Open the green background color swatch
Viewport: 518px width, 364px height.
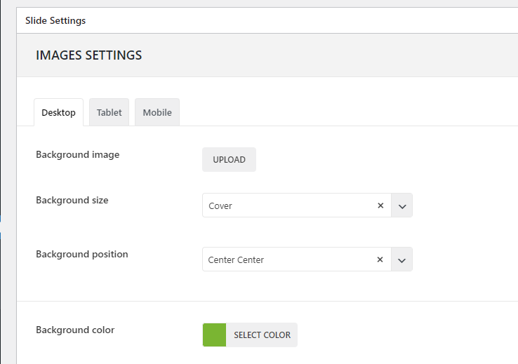click(x=214, y=335)
